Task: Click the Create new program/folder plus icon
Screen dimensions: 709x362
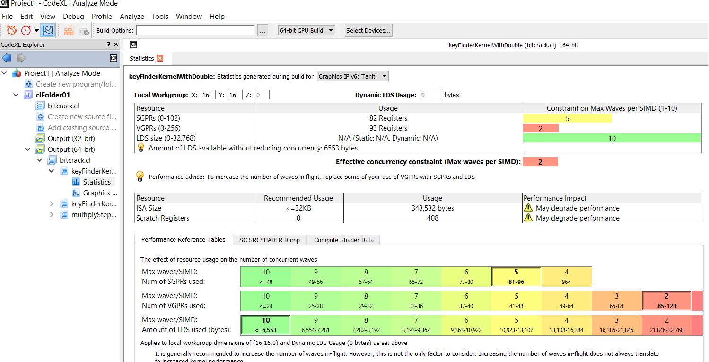Action: pos(28,84)
